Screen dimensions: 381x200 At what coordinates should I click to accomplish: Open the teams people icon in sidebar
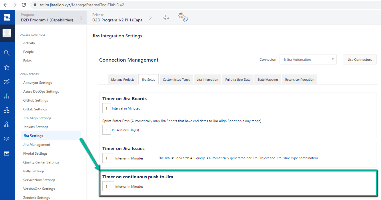pyautogui.click(x=7, y=139)
